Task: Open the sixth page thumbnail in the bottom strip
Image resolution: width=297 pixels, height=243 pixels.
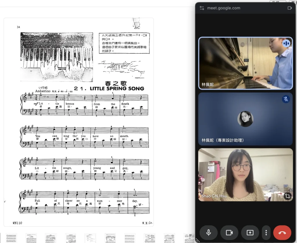Action: point(110,238)
